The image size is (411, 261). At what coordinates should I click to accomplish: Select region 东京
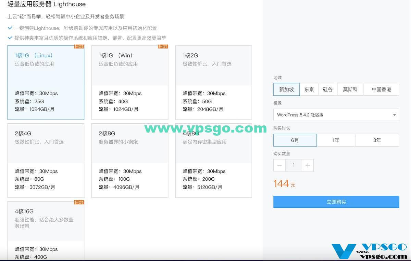point(309,90)
